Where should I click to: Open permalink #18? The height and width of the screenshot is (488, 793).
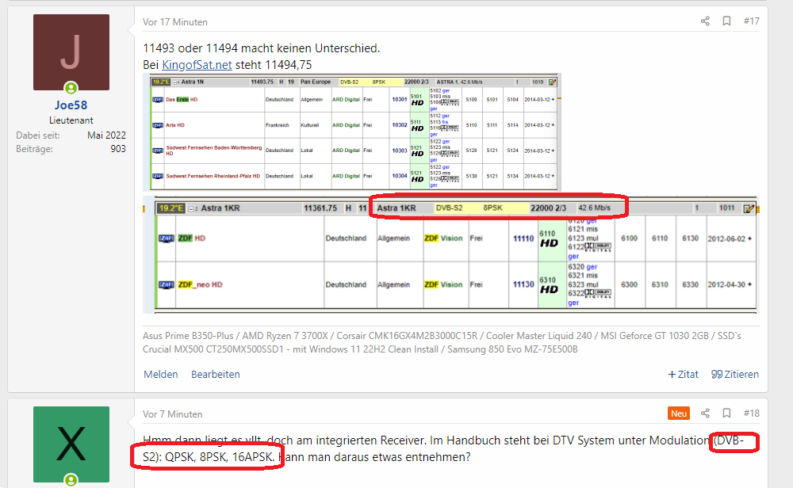[x=751, y=414]
